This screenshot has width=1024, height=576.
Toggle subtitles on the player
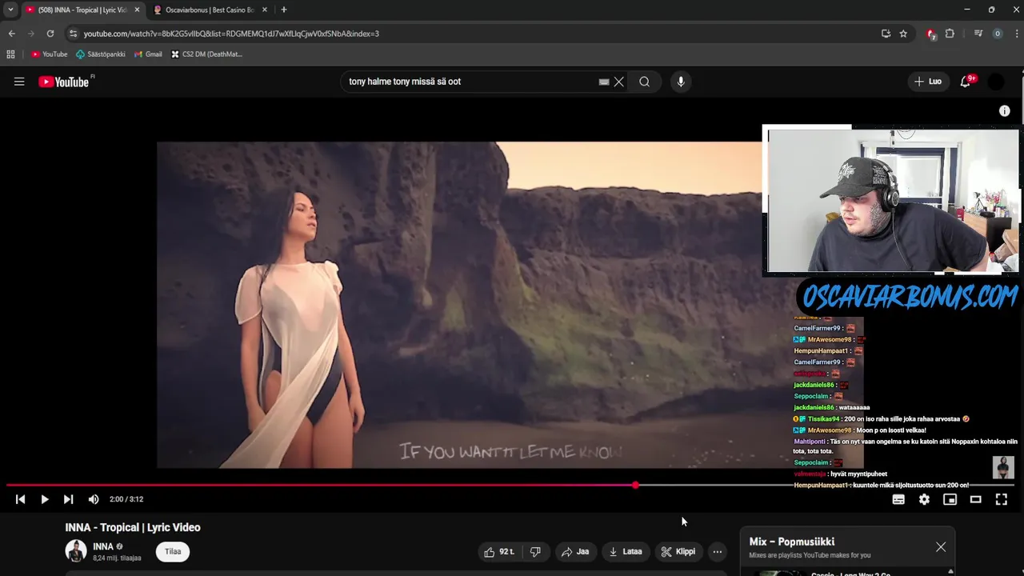[898, 499]
